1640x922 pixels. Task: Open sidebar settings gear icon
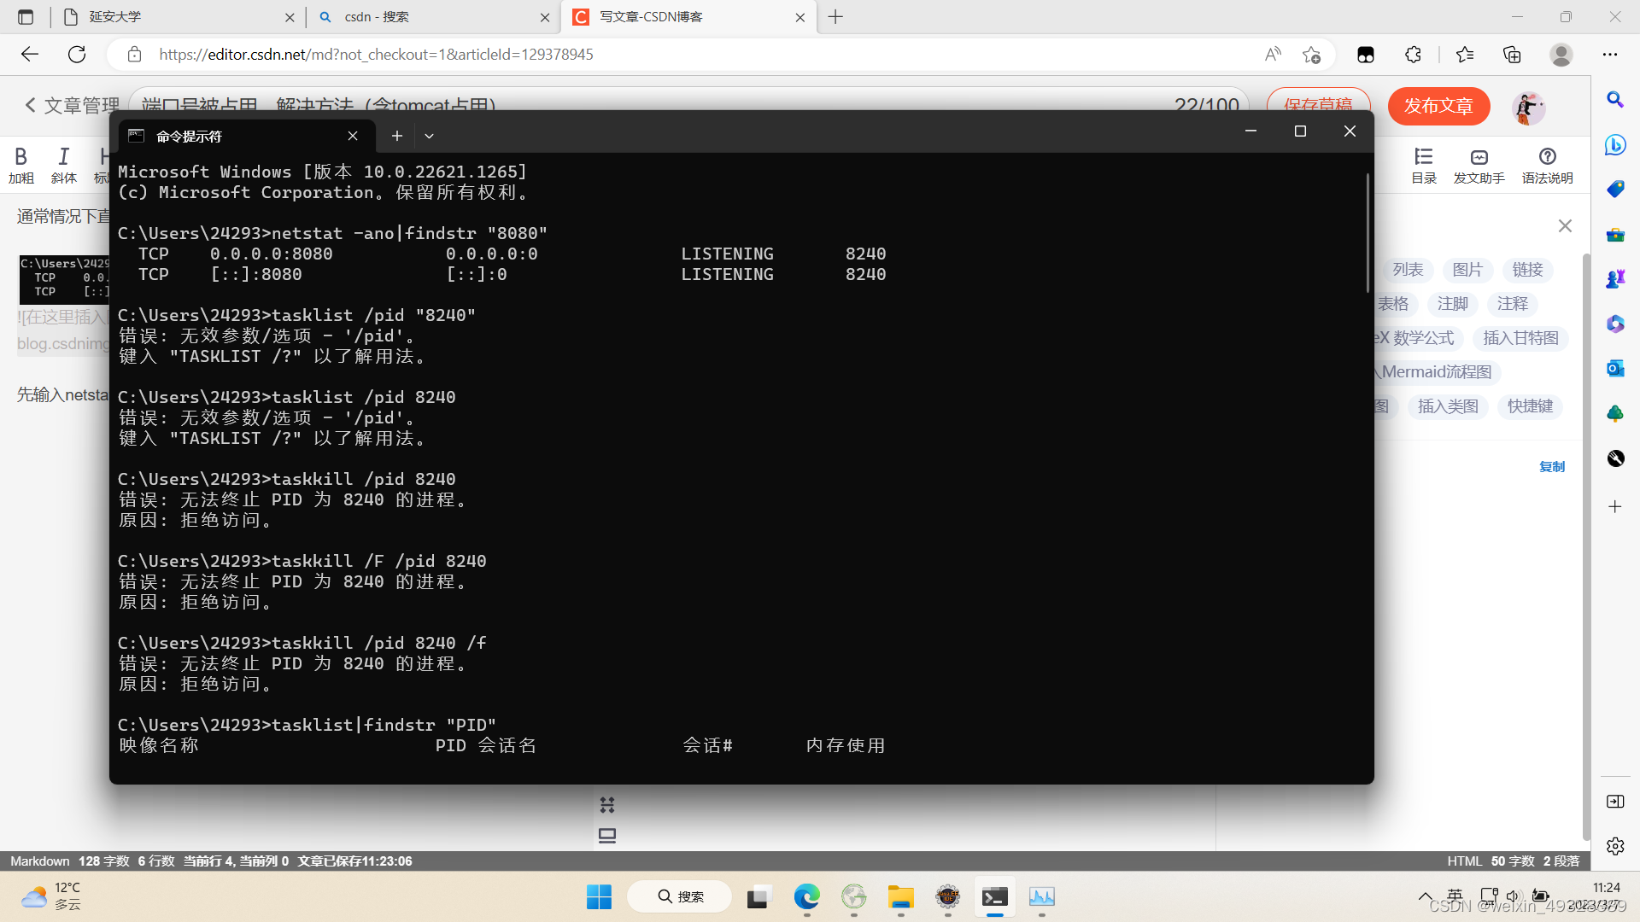coord(1614,846)
